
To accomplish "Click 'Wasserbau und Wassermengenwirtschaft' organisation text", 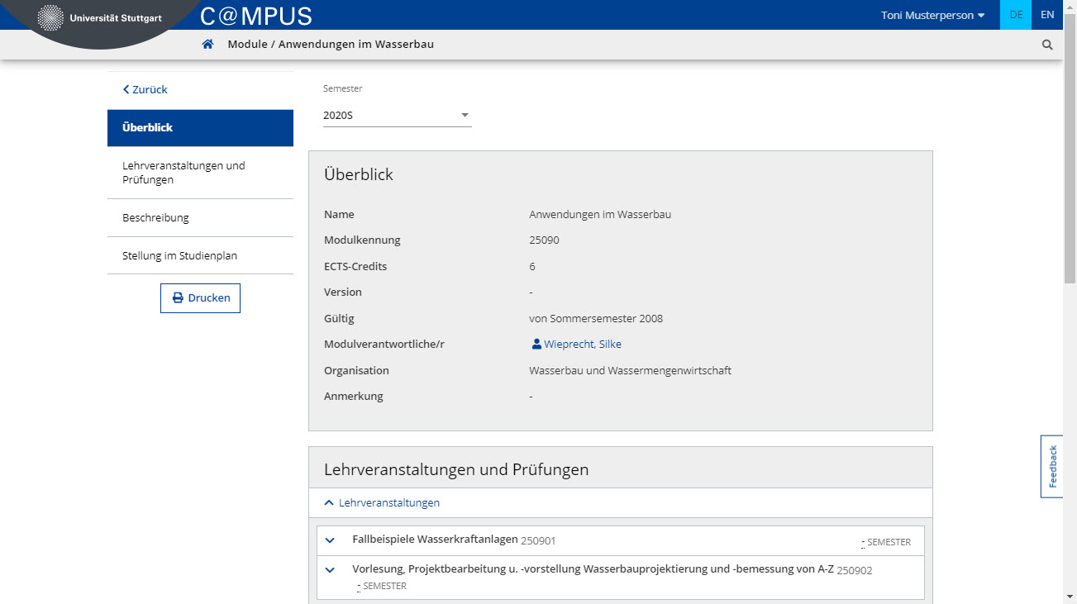I will click(630, 370).
